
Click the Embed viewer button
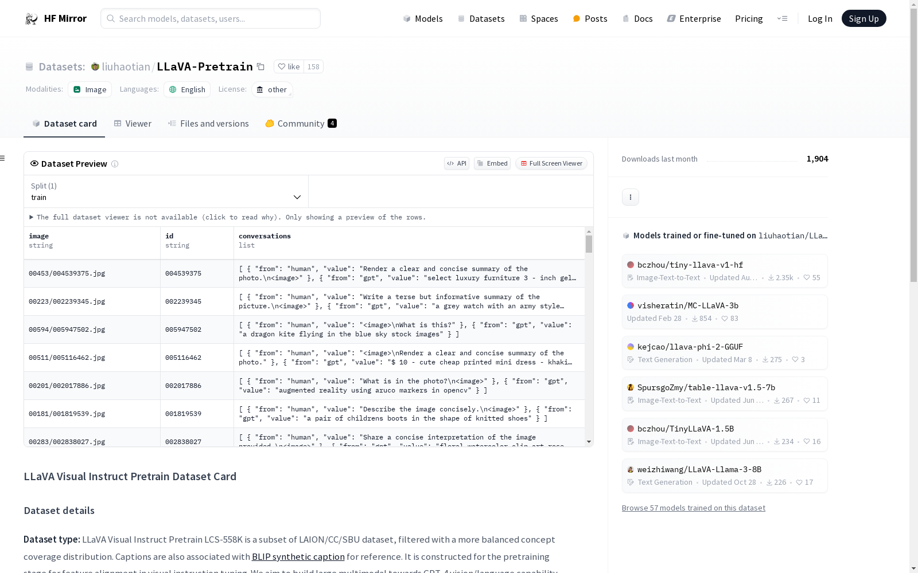point(492,163)
